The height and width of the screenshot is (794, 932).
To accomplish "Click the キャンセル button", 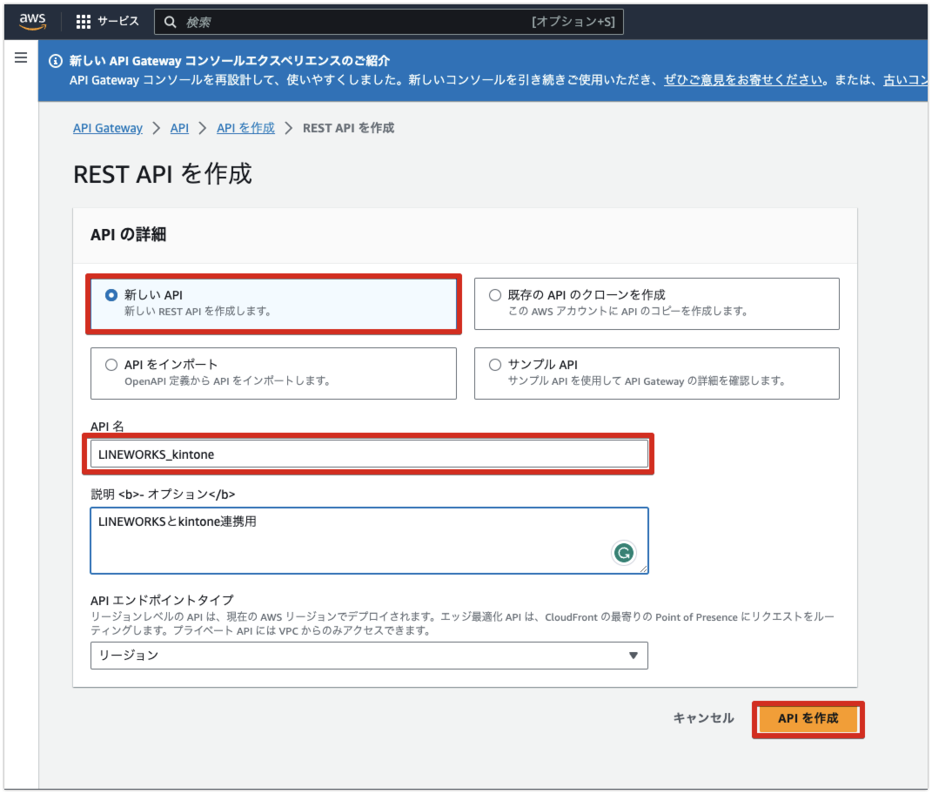I will pos(703,718).
